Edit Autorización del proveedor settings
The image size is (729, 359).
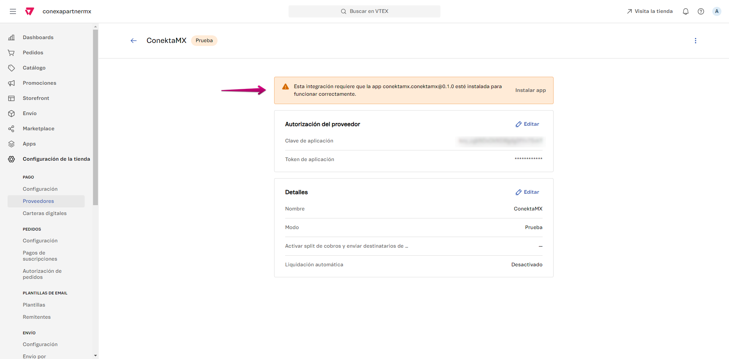(527, 124)
